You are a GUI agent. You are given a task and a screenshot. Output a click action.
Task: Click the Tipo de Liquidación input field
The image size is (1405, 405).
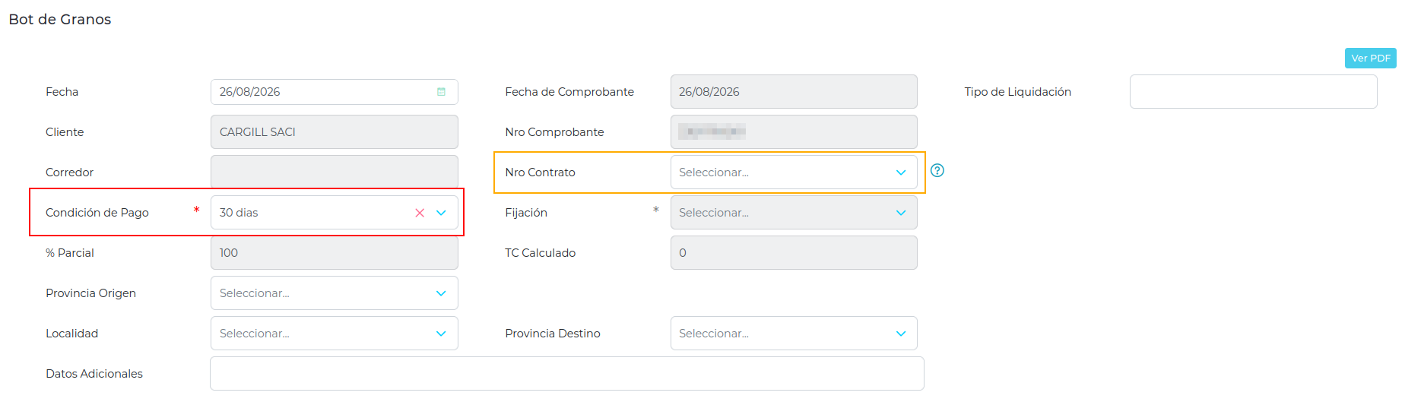(x=1253, y=92)
